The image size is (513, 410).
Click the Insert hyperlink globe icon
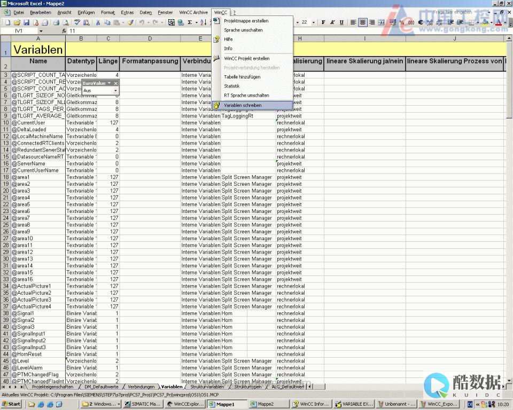181,22
